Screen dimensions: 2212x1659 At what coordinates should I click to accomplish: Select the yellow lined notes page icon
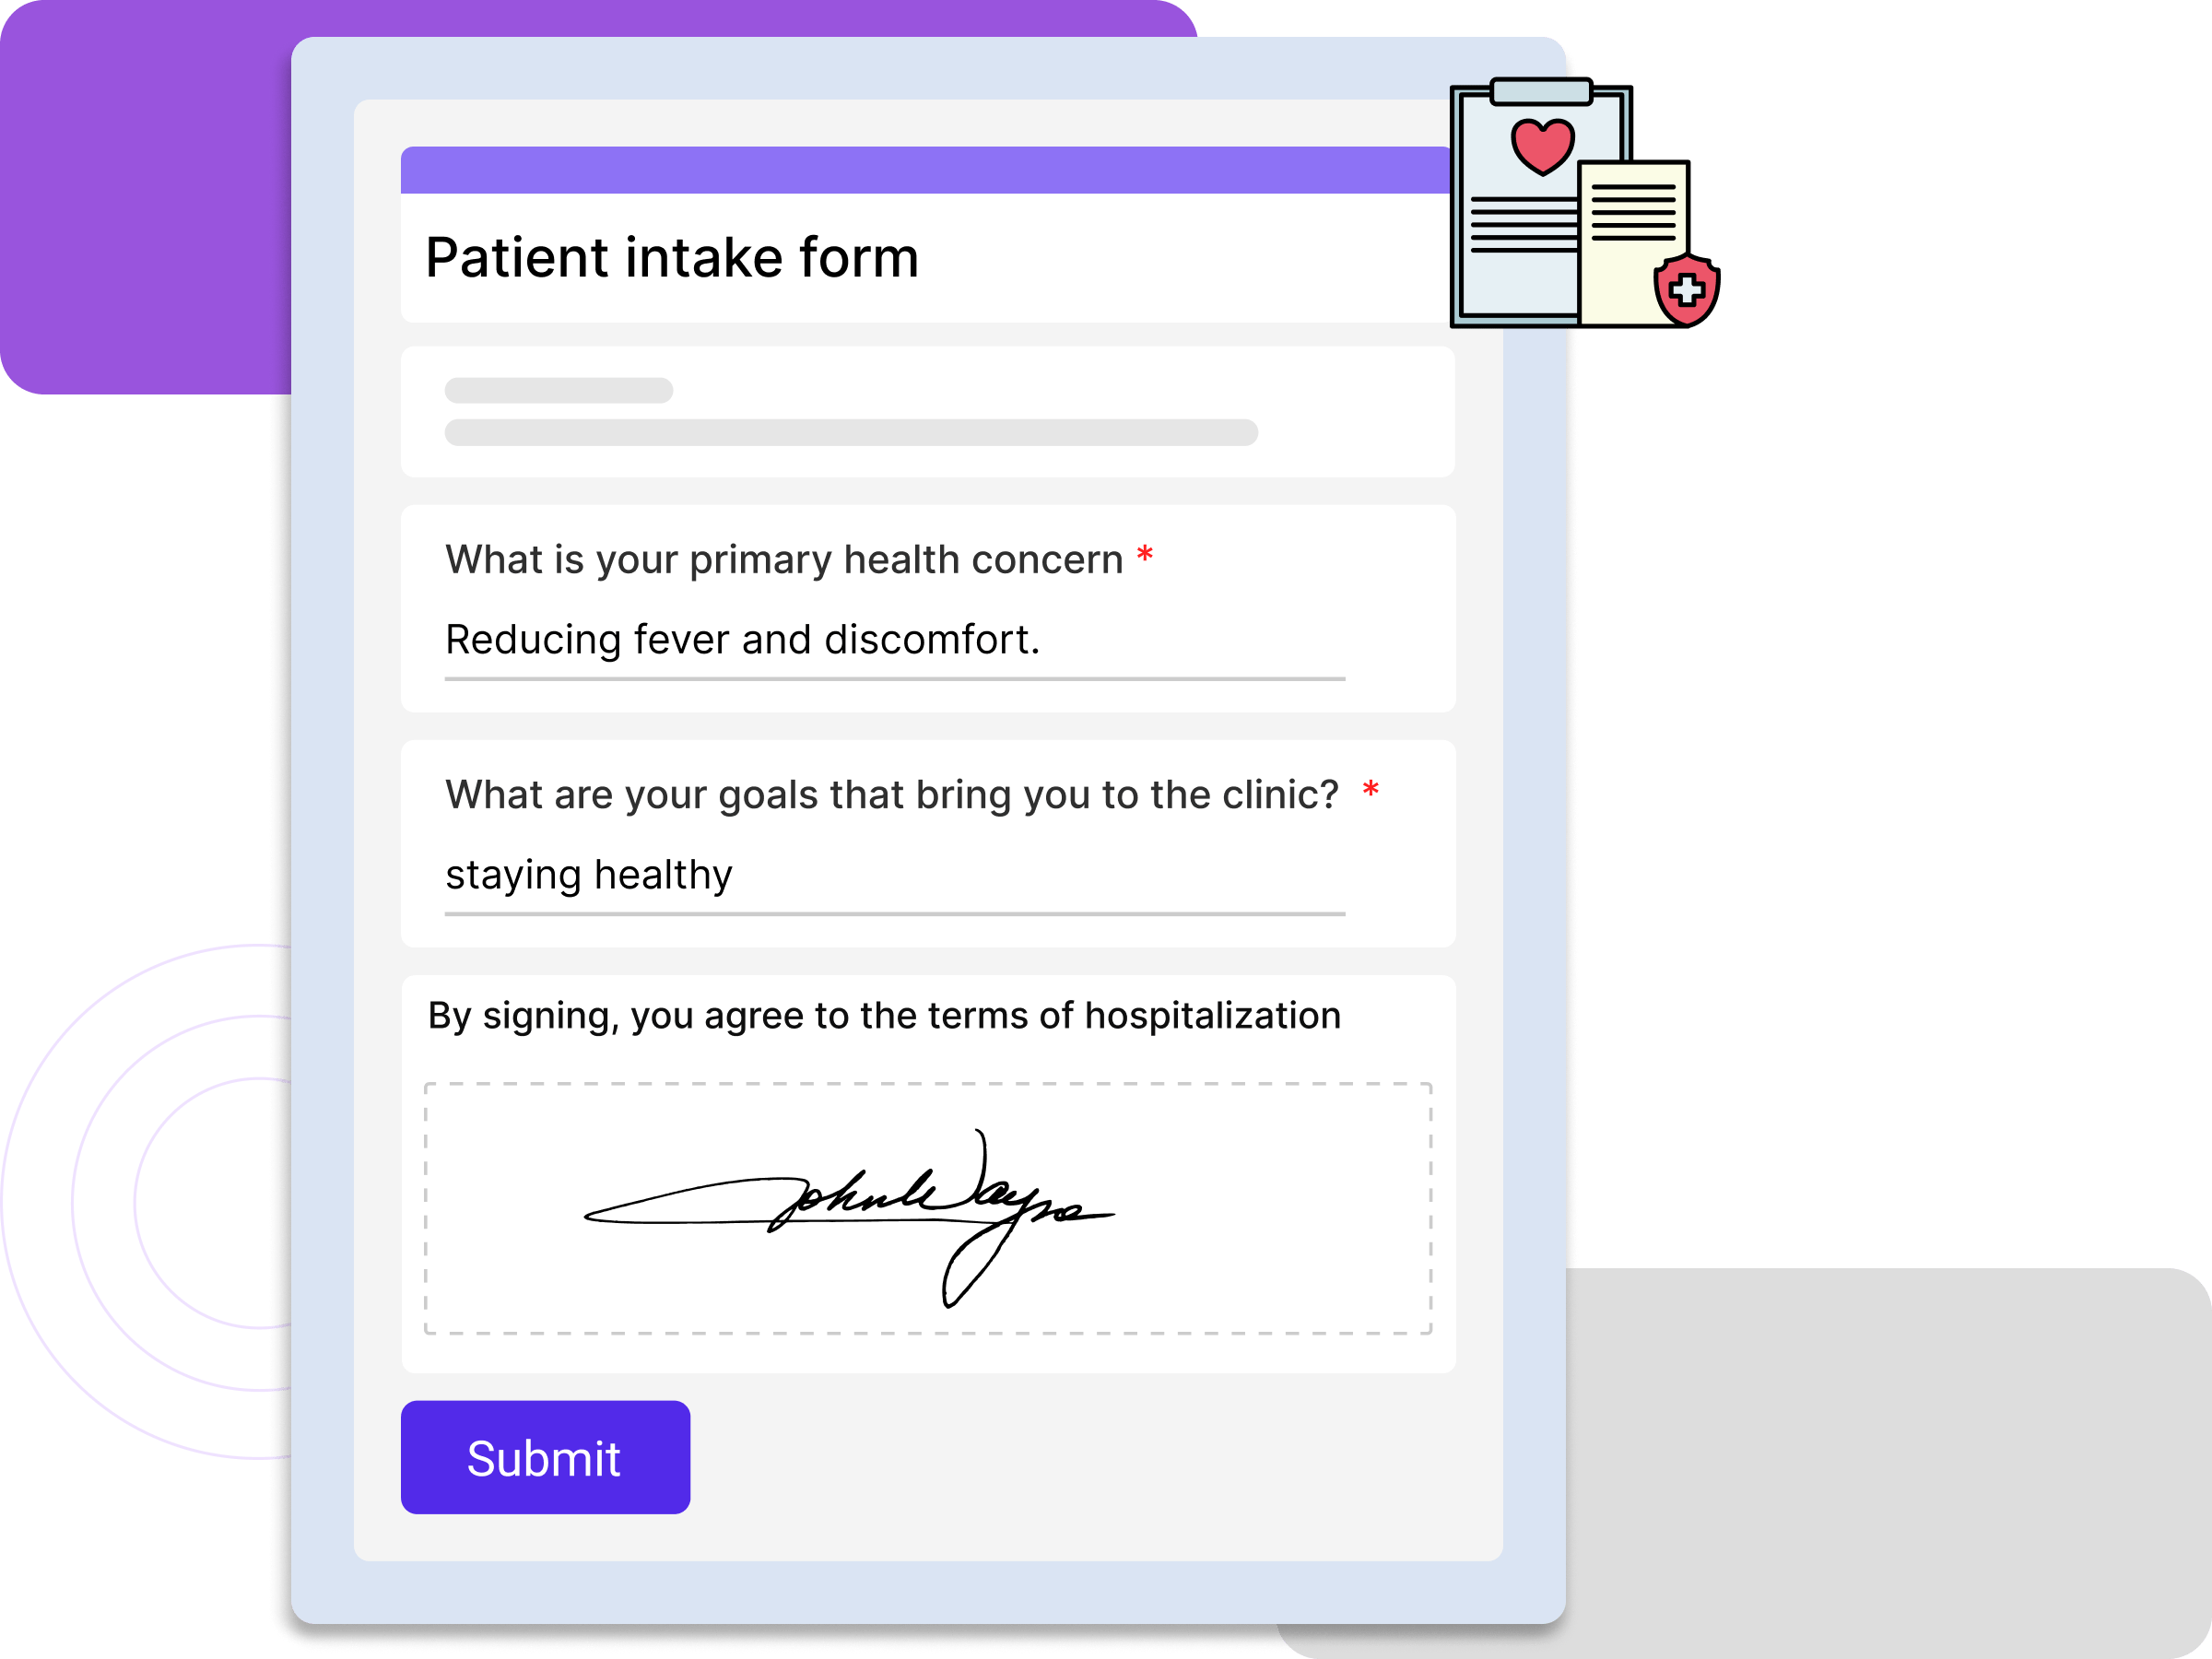pos(1632,245)
